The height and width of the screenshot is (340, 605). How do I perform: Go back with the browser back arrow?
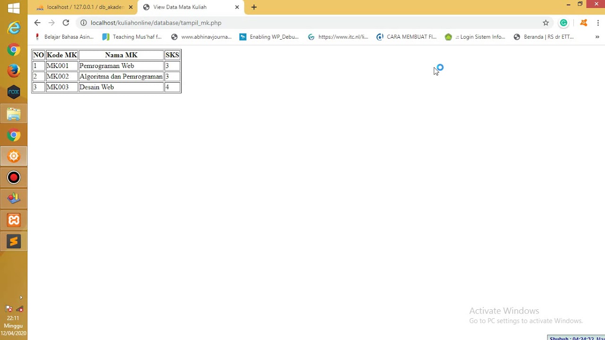tap(37, 23)
